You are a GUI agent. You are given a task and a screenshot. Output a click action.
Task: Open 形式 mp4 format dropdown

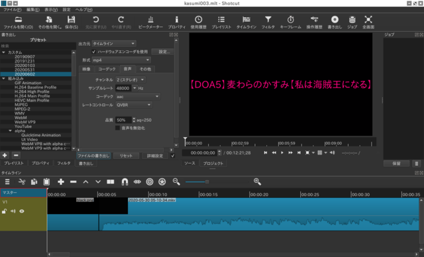(121, 60)
